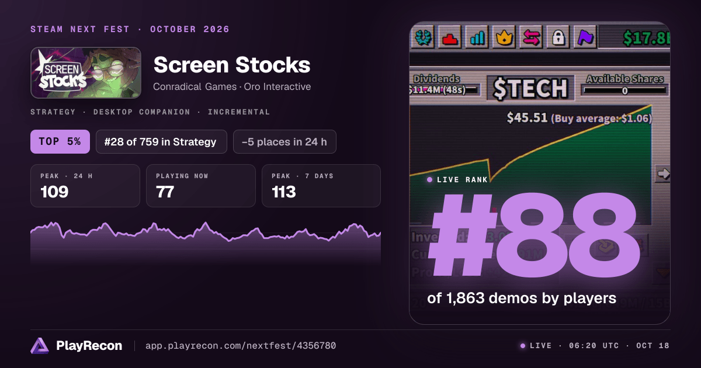Click the INCREMENTAL tag
Viewport: 701px width, 368px height.
pos(239,112)
